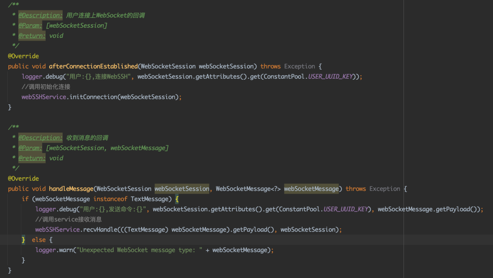This screenshot has height=278, width=493.
Task: Click the initConnection method call
Action: (x=94, y=97)
